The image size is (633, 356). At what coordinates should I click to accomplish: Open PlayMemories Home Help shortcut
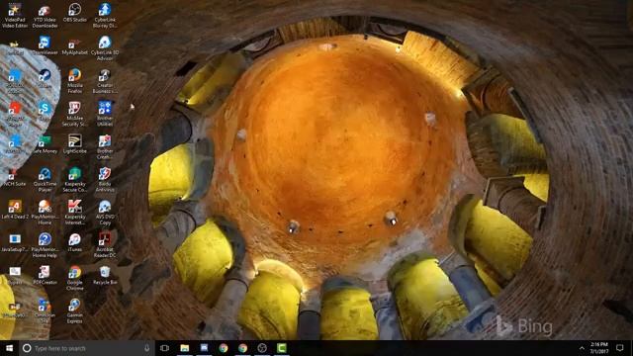45,245
